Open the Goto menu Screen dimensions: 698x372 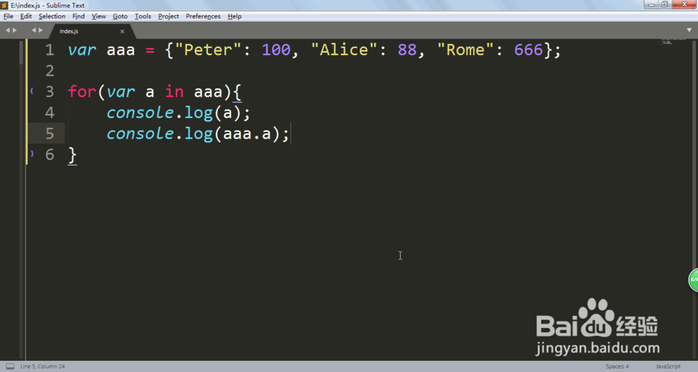pos(120,16)
